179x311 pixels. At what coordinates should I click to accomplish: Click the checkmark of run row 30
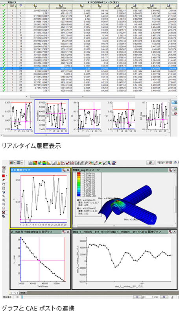[4, 90]
